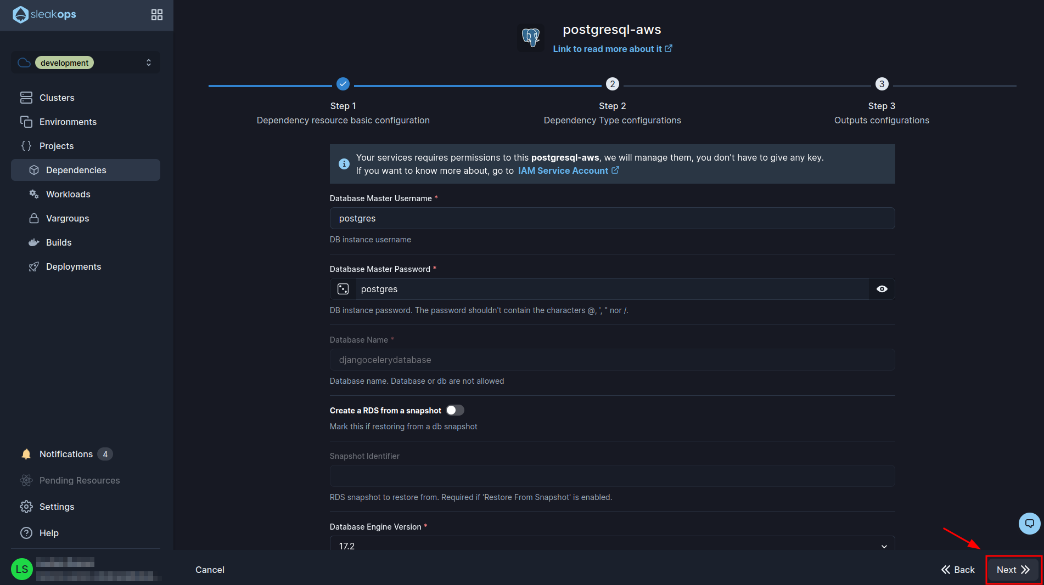Click the Database Master Password field
The image size is (1044, 585).
coord(613,289)
